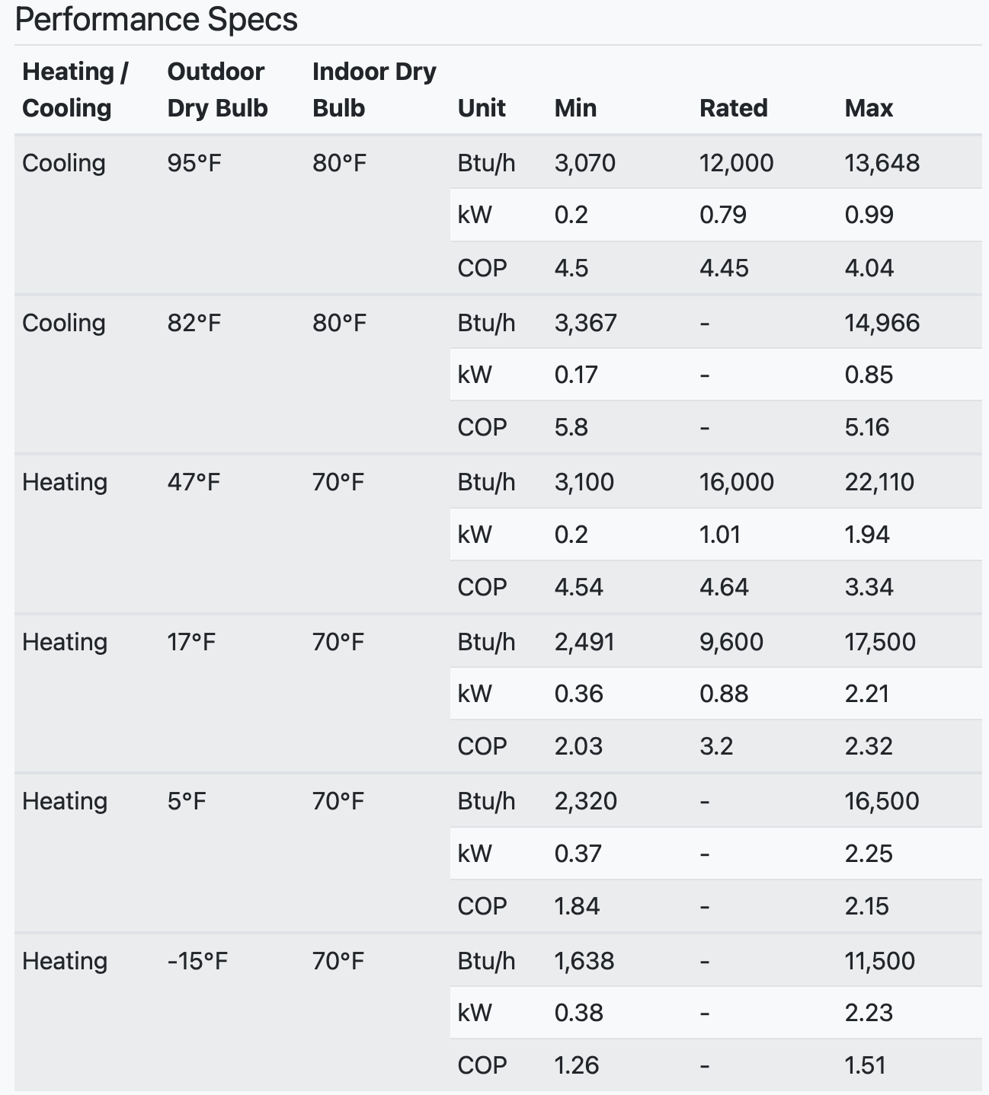Select the 5°F outdoor dry bulb cell
The width and height of the screenshot is (989, 1095).
187,801
